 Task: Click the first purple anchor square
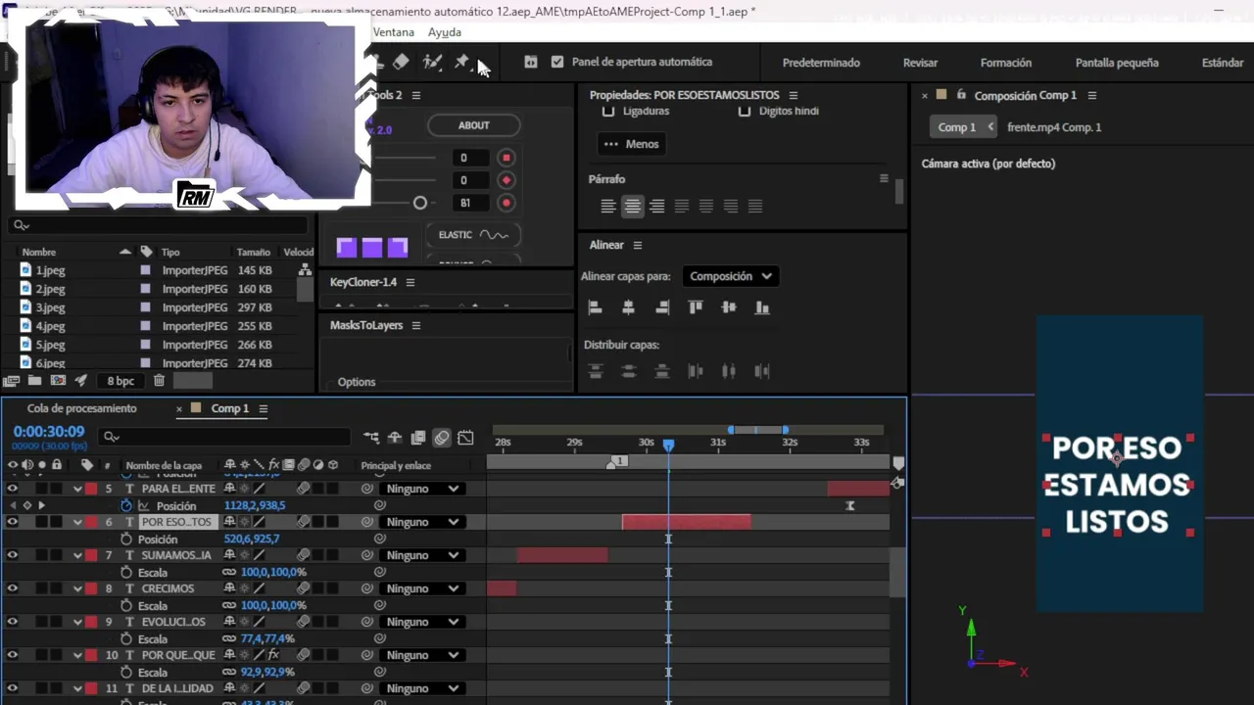point(347,248)
